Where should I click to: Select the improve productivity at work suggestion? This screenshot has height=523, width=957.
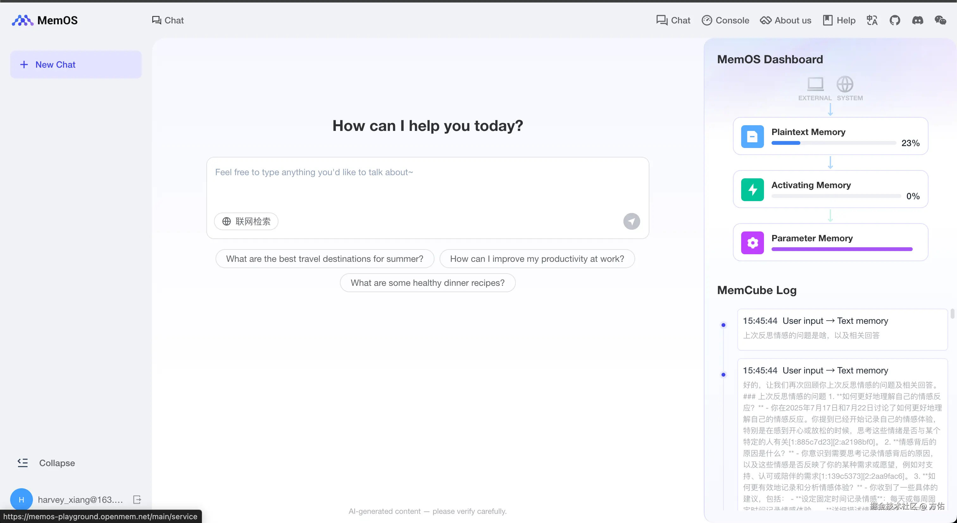(537, 259)
